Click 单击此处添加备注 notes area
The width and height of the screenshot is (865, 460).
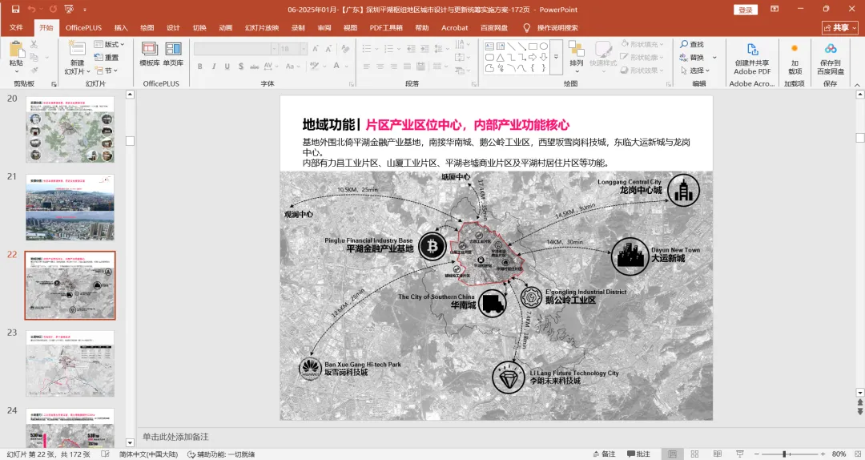point(175,437)
